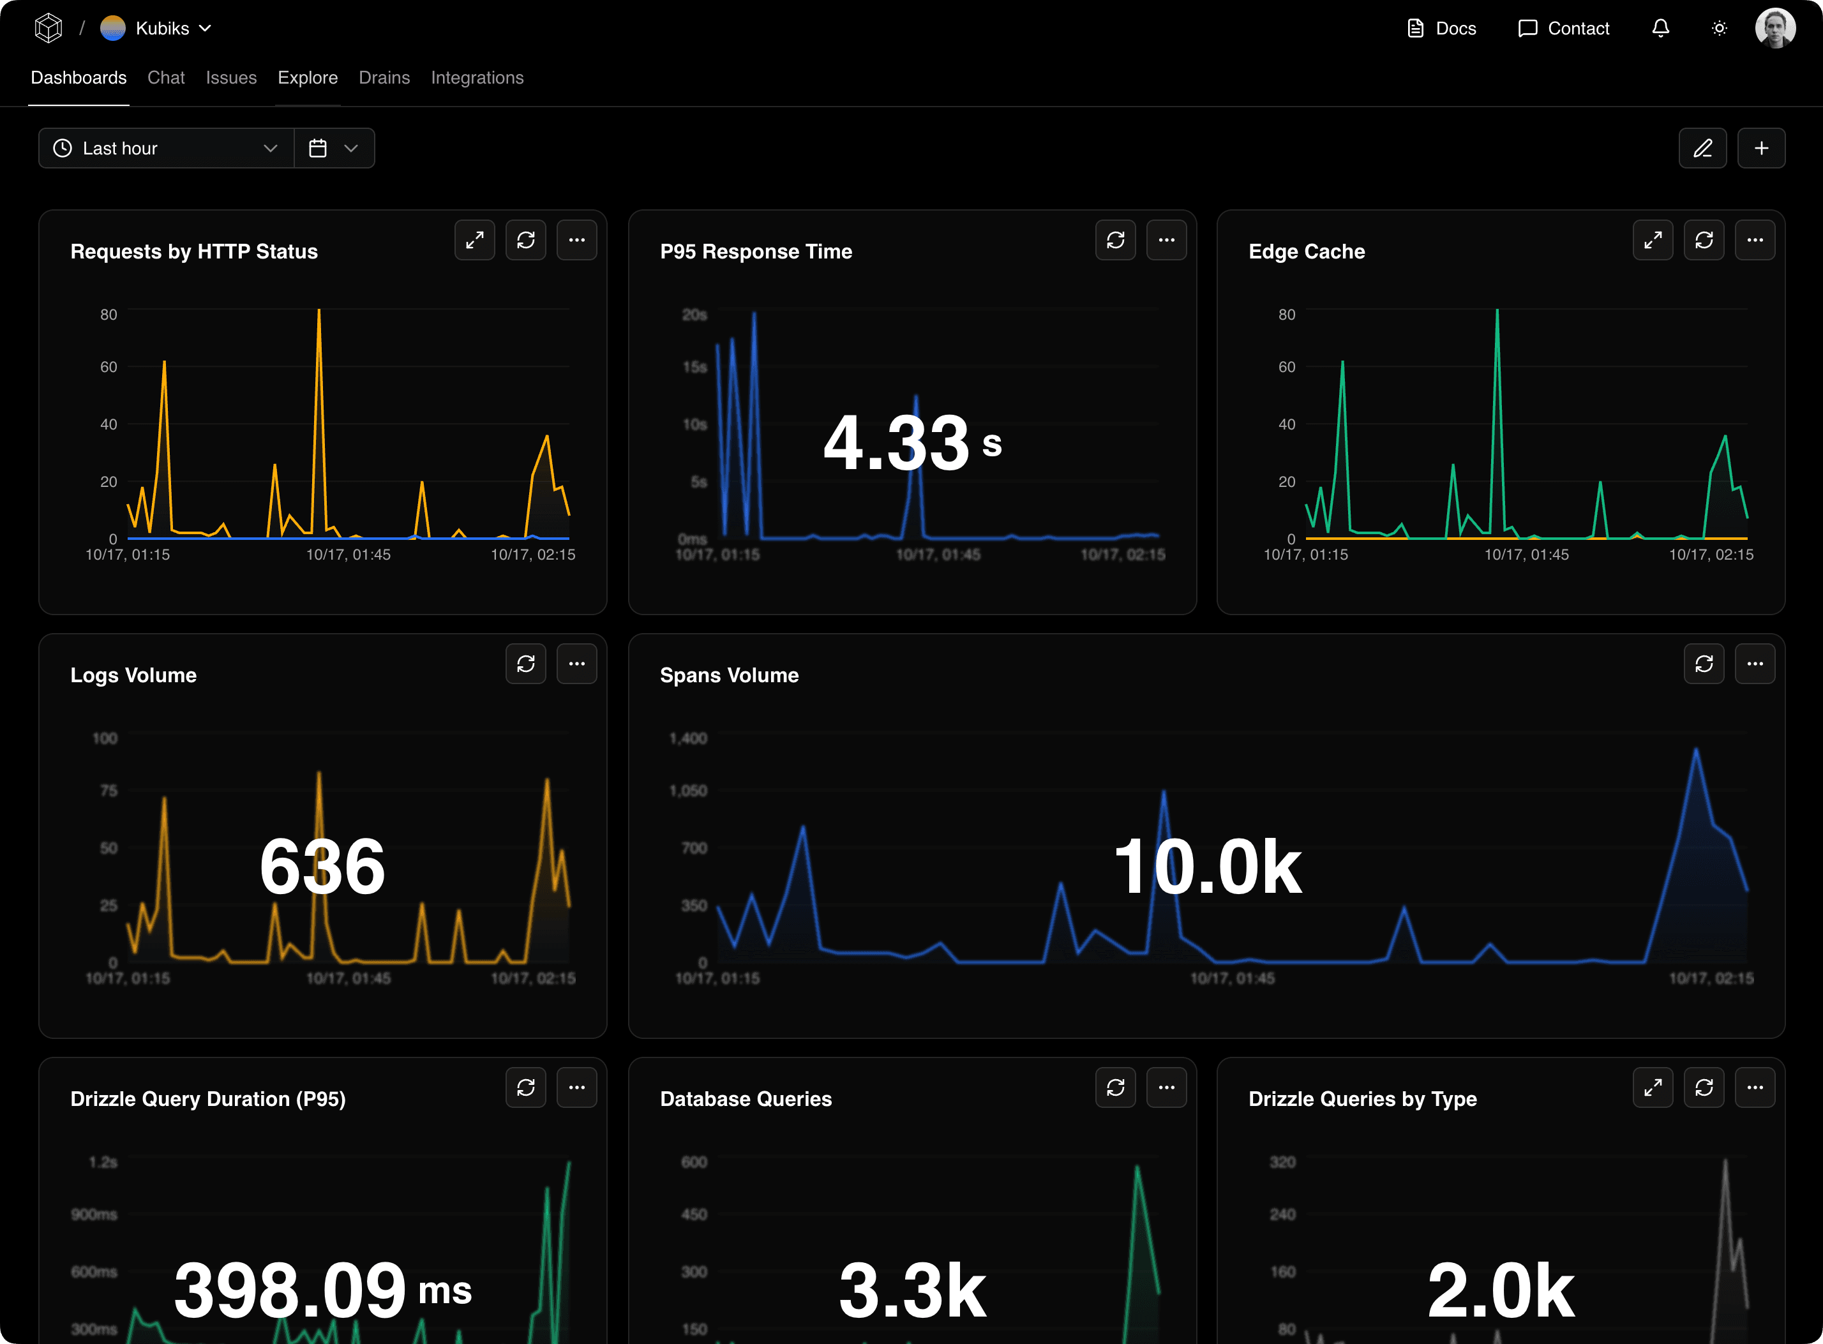The image size is (1823, 1344).
Task: Open more options on the Edge Cache panel
Action: tap(1755, 240)
